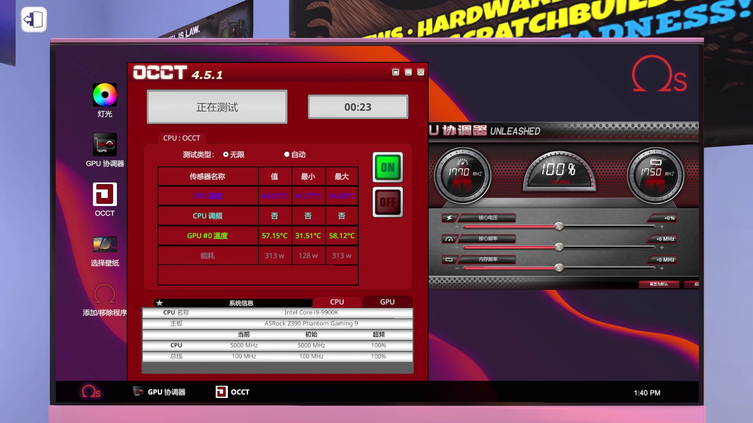
Task: Click the 核心电压 label button
Action: pyautogui.click(x=487, y=218)
